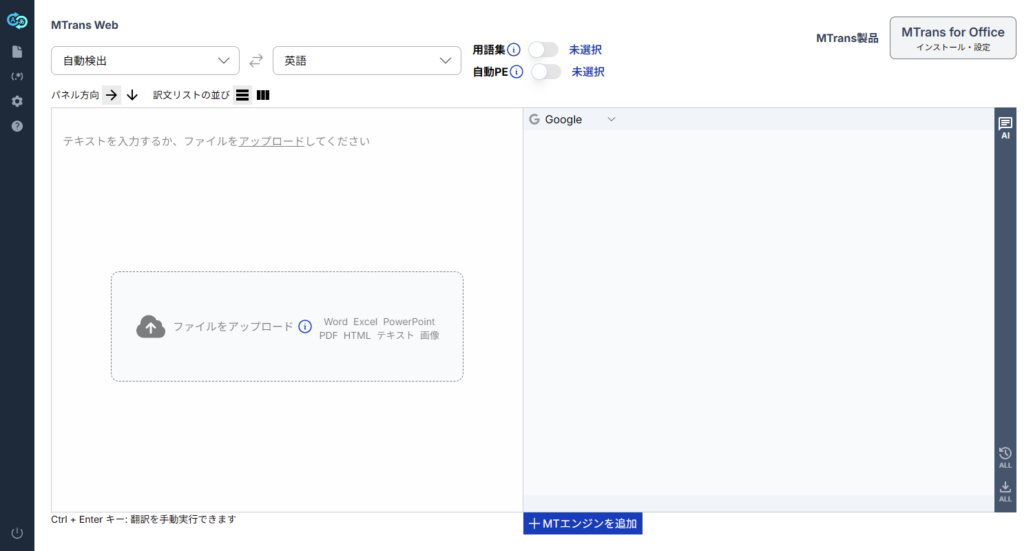This screenshot has height=551, width=1033.
Task: Click the file upload drop zone
Action: 286,326
